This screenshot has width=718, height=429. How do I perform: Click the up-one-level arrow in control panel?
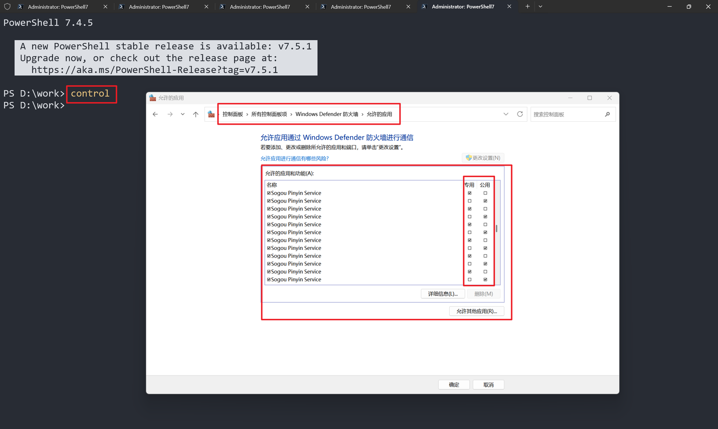click(195, 114)
